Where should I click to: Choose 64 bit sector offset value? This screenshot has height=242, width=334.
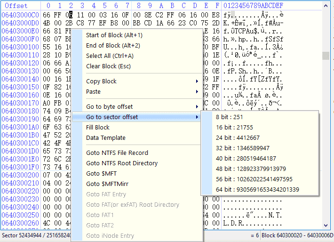(257, 190)
